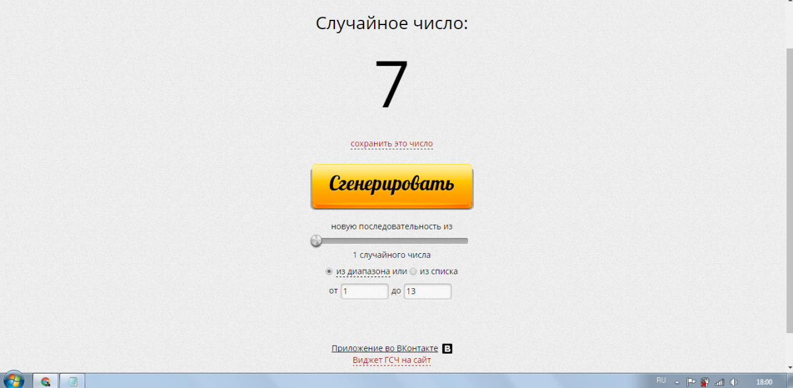Screen dimensions: 793x388
Task: Click the generated number 7
Action: click(x=392, y=85)
